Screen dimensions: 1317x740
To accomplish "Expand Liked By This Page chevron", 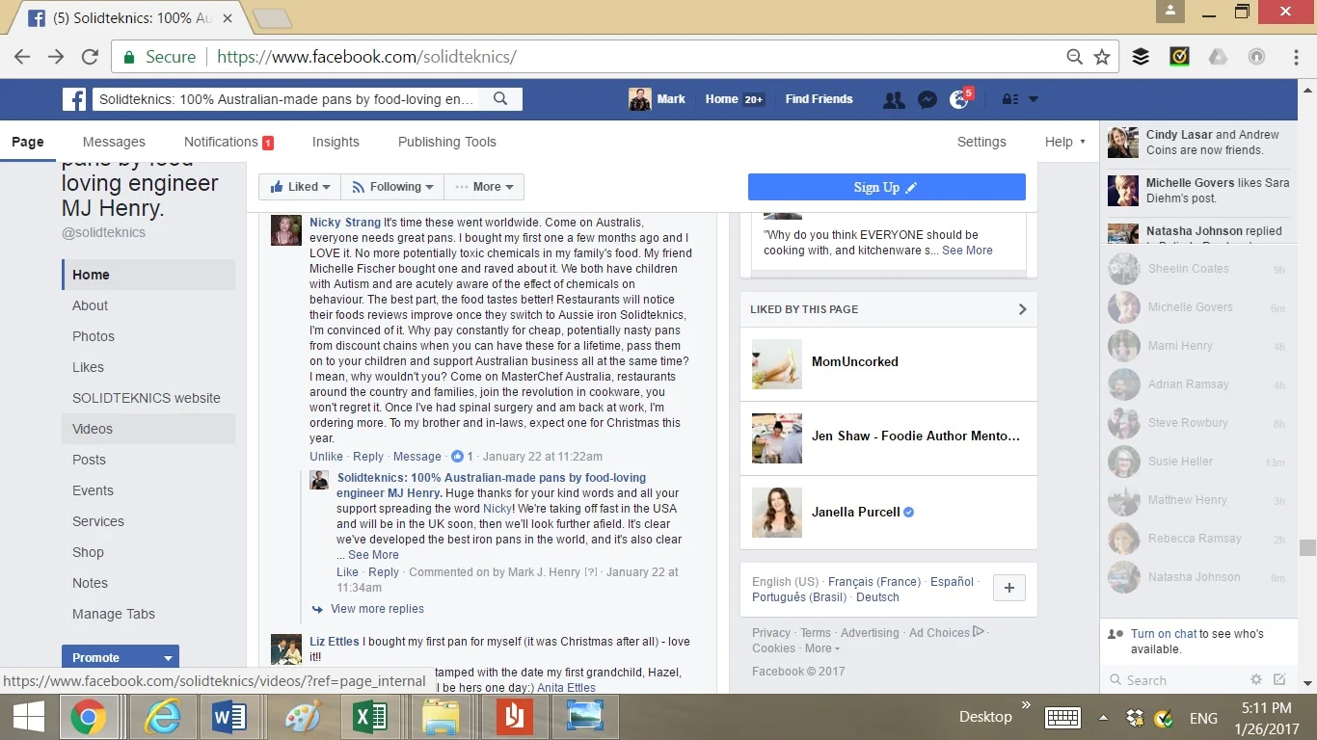I will coord(1022,309).
